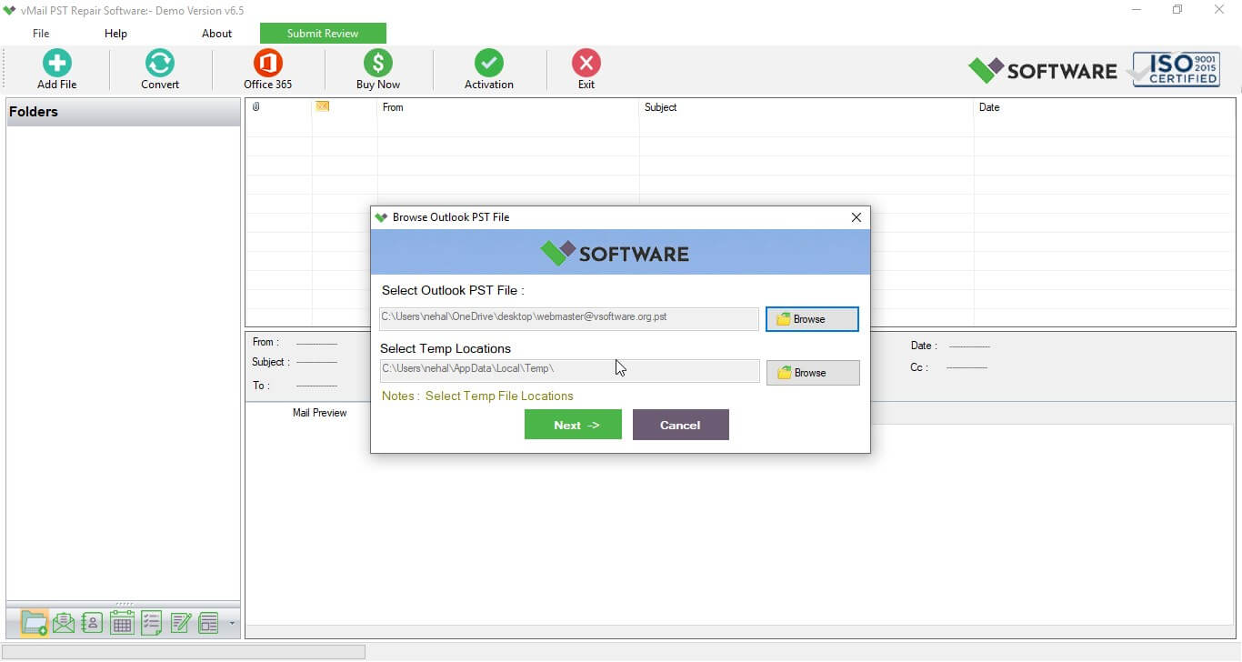The width and height of the screenshot is (1242, 662).
Task: Select the folder list icon in navigation bar
Action: [35, 623]
